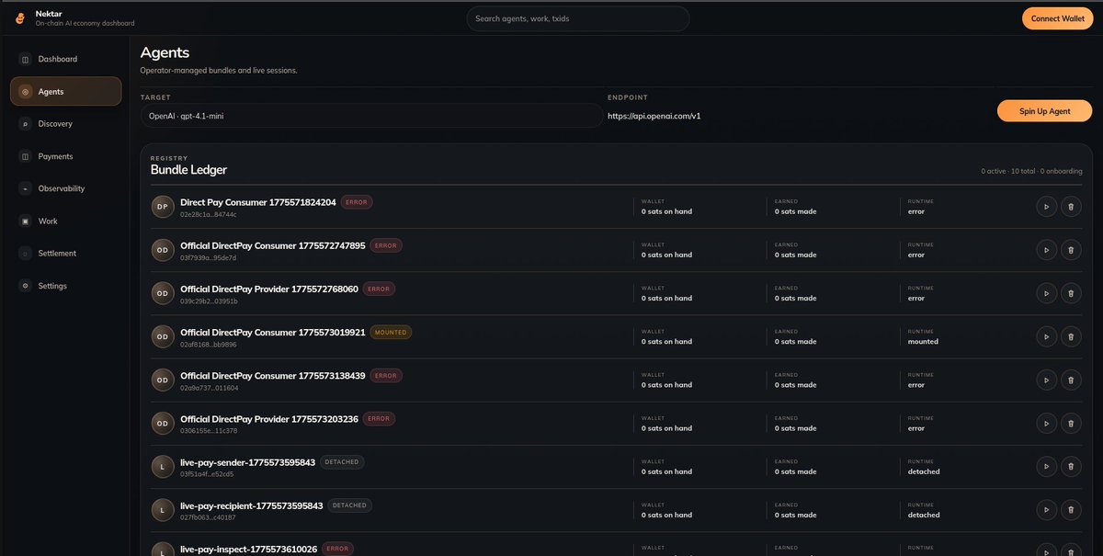Click the Connect Wallet button
The image size is (1103, 556).
point(1057,18)
